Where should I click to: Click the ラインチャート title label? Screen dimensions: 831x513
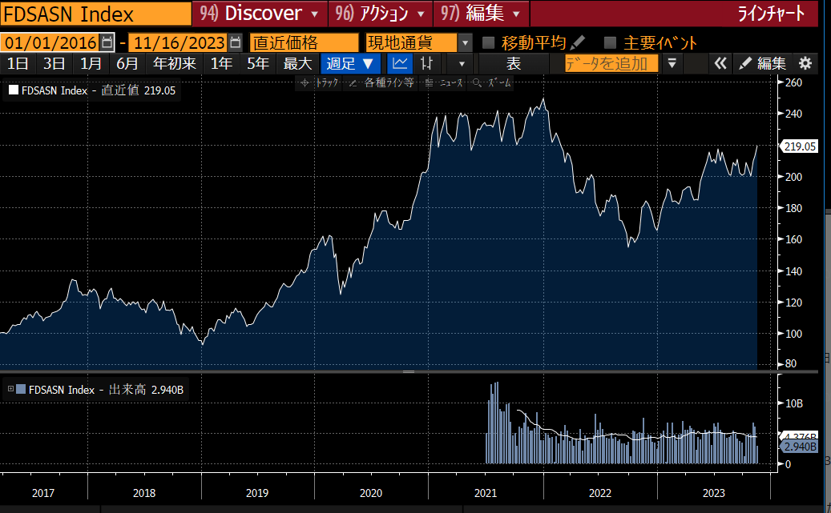pyautogui.click(x=771, y=14)
